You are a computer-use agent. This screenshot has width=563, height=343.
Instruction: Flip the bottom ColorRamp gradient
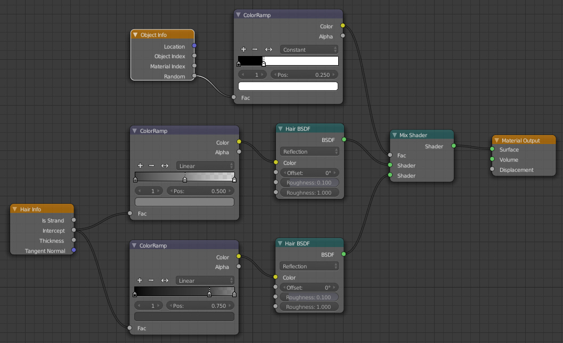coord(165,280)
